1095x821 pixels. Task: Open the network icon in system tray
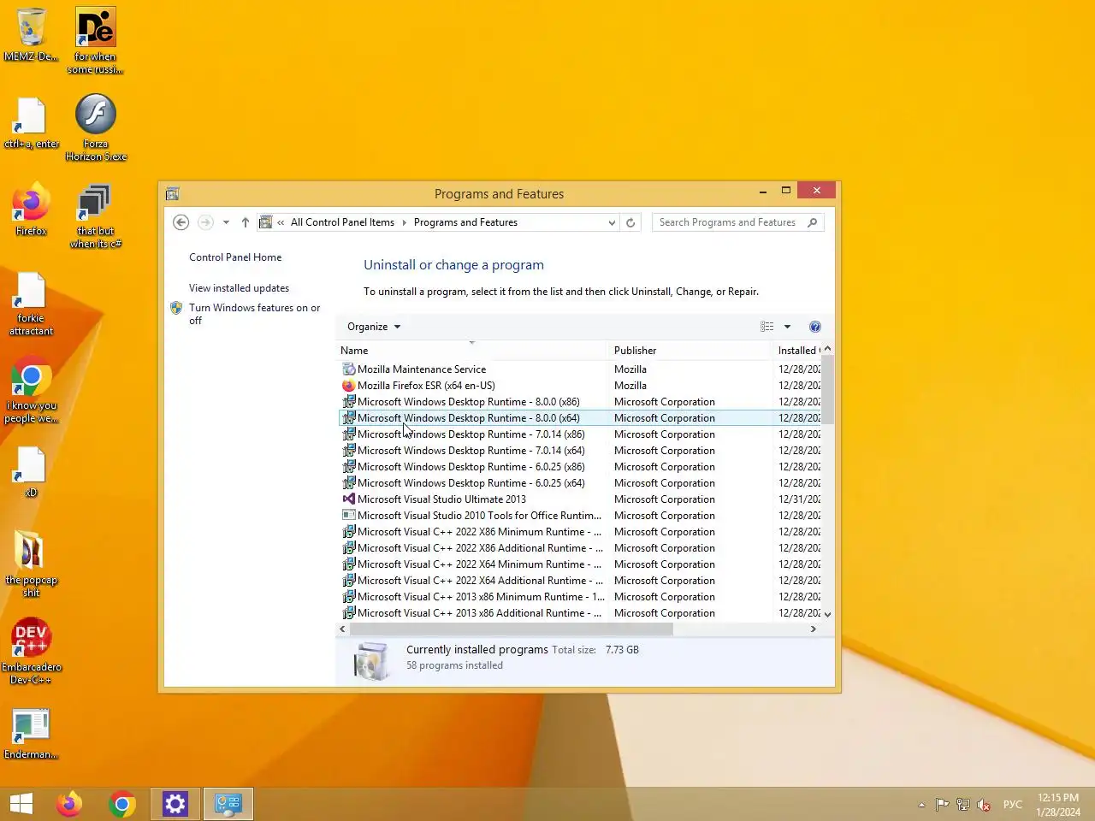(963, 805)
